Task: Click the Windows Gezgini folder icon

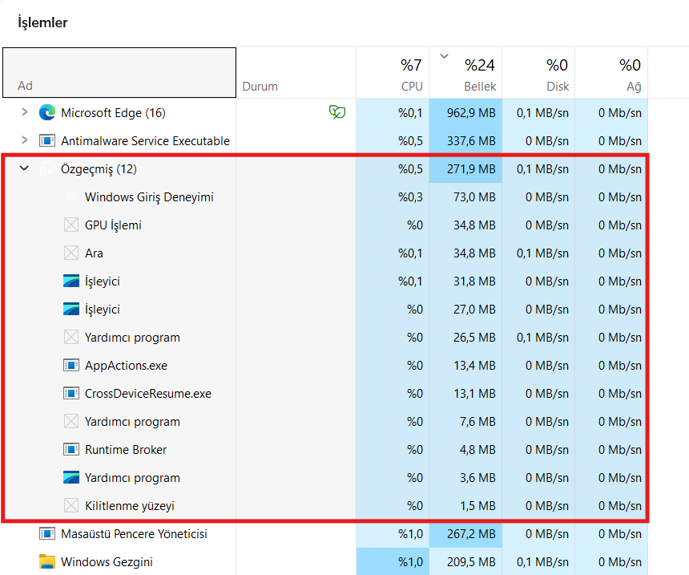Action: 47,562
